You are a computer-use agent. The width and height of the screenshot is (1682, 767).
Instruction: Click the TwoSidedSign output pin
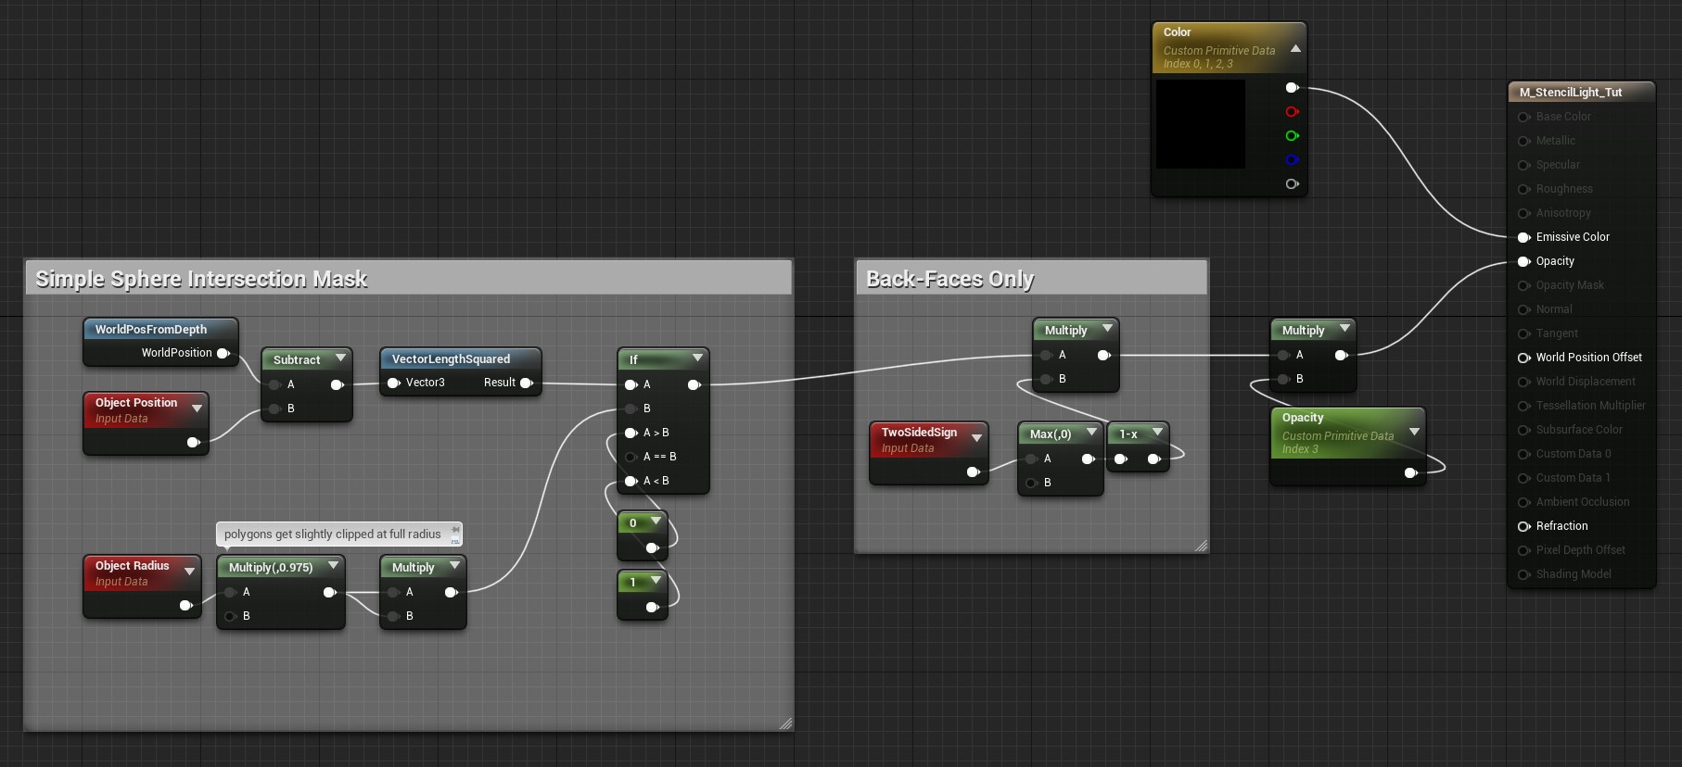(972, 472)
